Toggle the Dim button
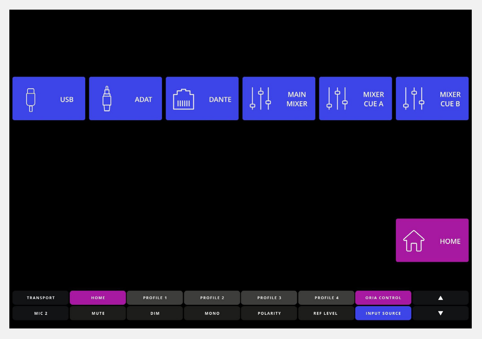This screenshot has width=482, height=339. (155, 313)
